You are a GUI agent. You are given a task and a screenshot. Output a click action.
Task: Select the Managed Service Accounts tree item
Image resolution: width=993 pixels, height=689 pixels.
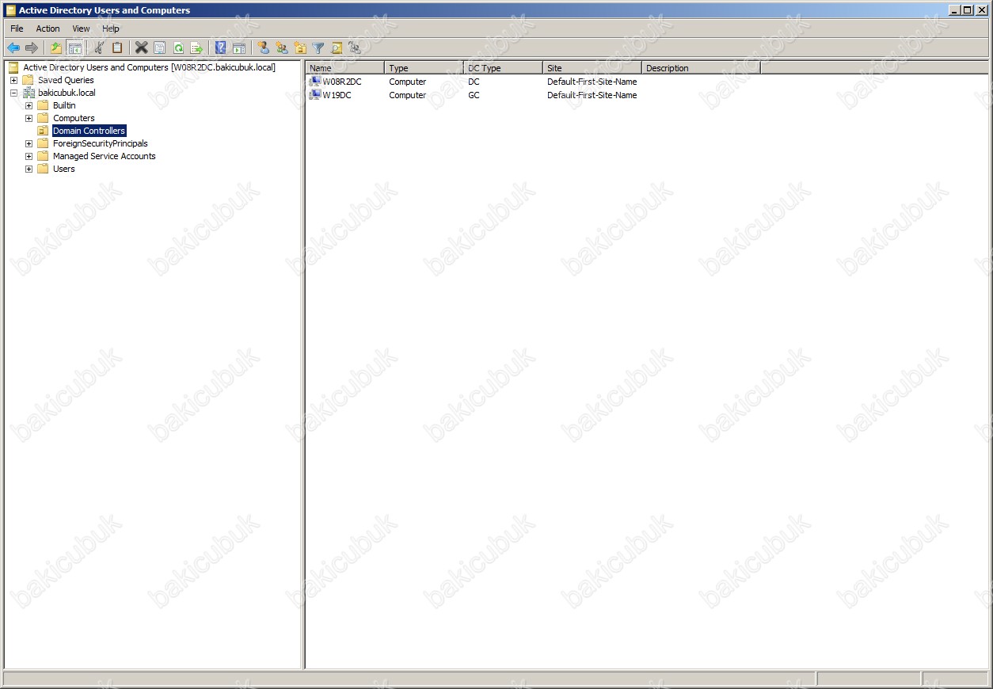pos(104,156)
